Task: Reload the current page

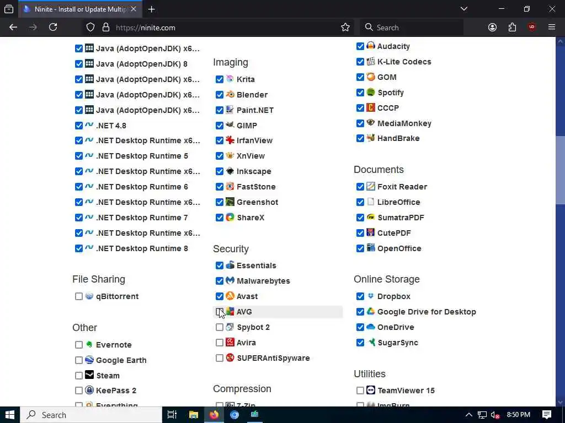Action: [53, 28]
